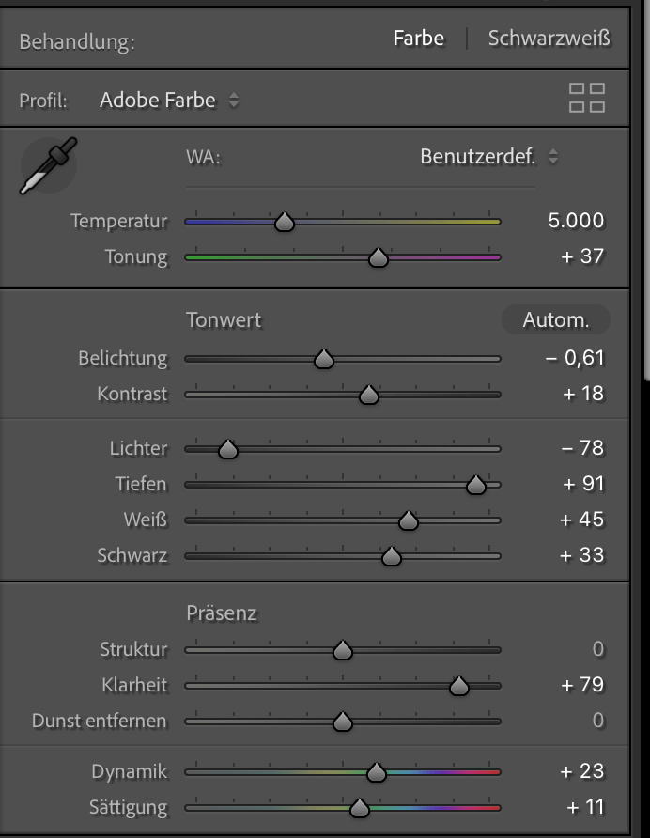Viewport: 650px width, 838px height.
Task: Open the WA Benutzerdef. preset dropdown
Action: pos(488,157)
